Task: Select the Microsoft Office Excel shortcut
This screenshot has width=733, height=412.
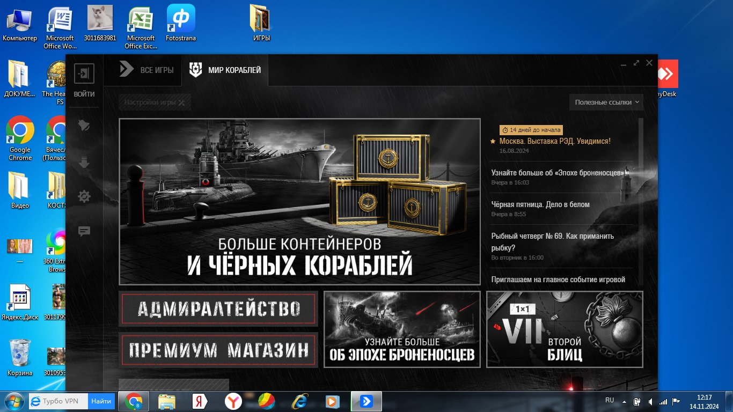Action: click(141, 27)
